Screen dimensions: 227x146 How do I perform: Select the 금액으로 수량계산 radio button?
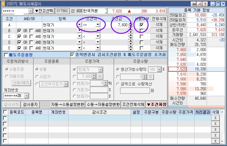click(x=118, y=84)
